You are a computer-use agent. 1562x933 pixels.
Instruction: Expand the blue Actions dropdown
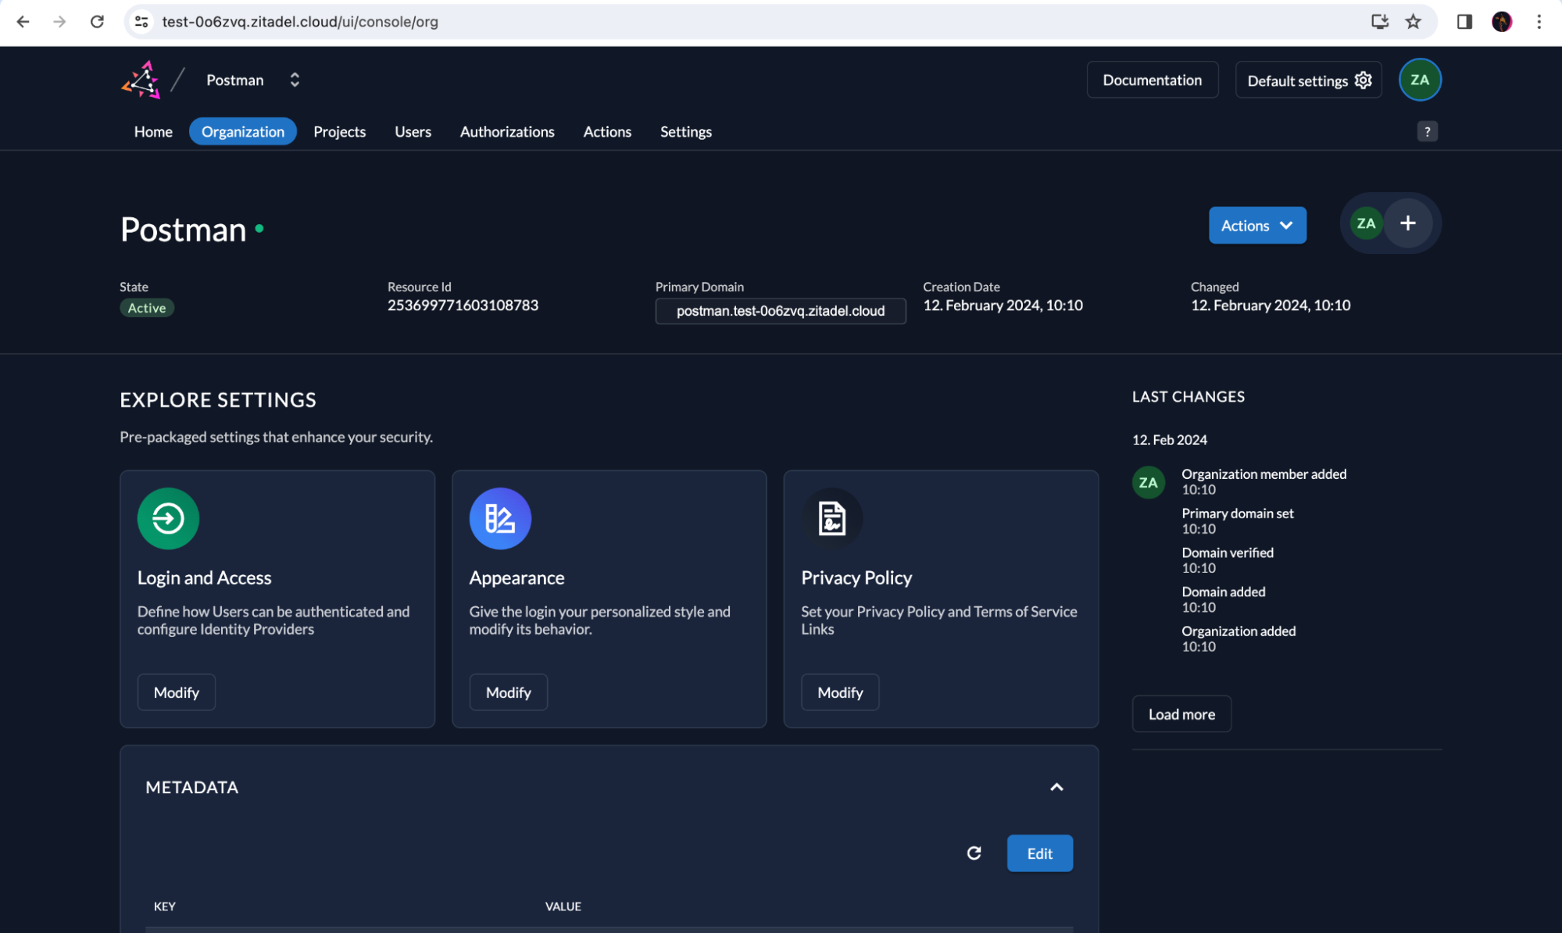[1256, 225]
